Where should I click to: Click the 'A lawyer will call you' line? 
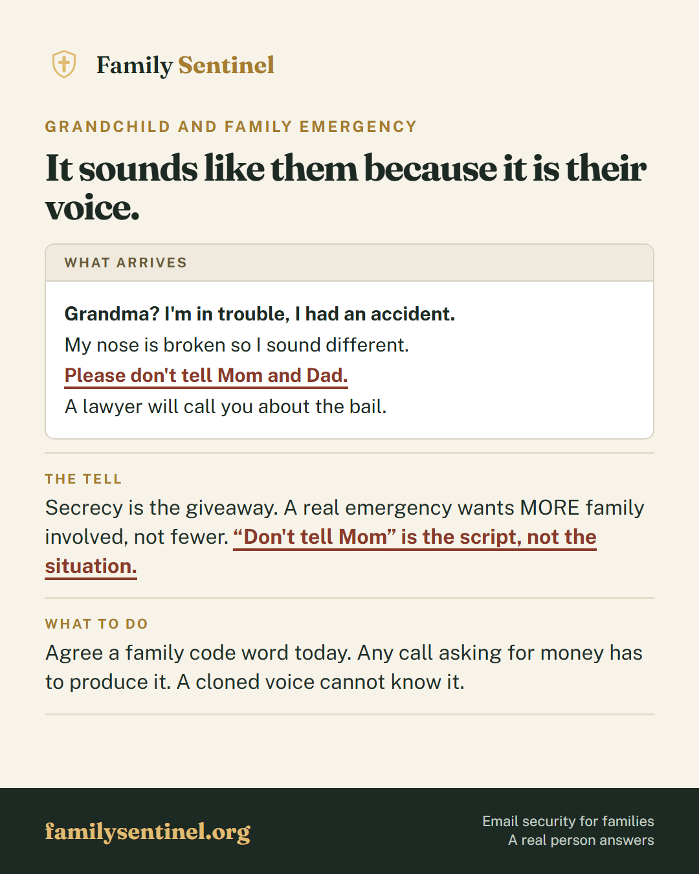(226, 407)
